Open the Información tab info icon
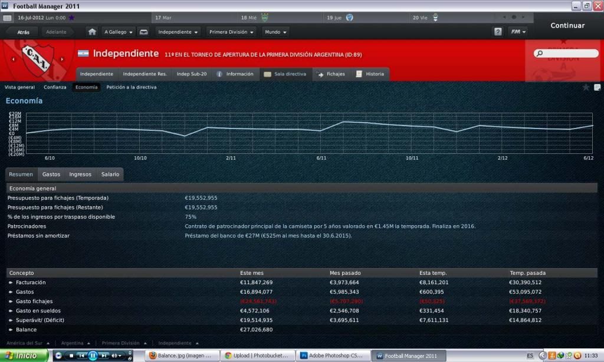 point(219,74)
